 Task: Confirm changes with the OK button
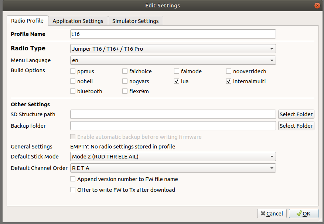point(303,213)
